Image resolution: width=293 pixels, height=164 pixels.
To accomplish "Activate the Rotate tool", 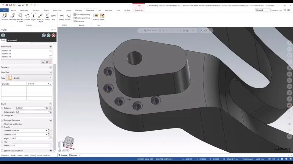I will pyautogui.click(x=27, y=17).
